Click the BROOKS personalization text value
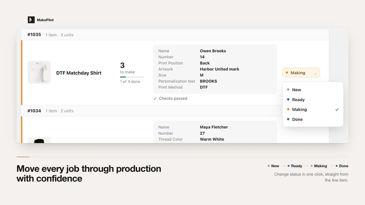 (209, 81)
